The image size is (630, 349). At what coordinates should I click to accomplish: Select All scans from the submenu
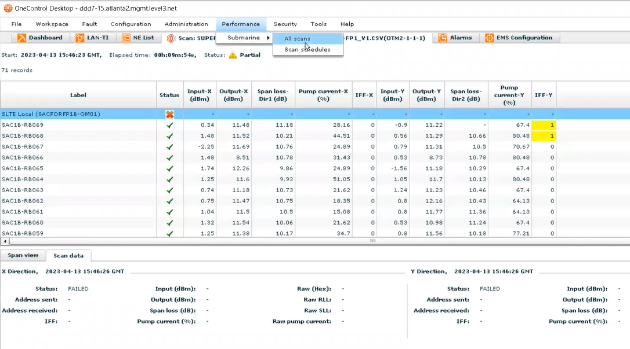pyautogui.click(x=298, y=37)
